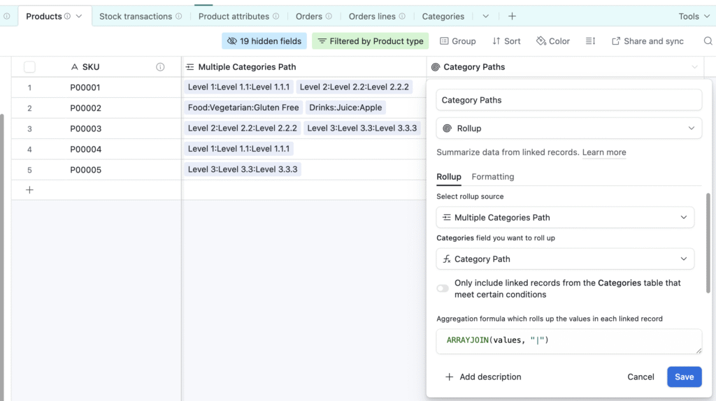Save the field configuration
Screen dimensions: 716x401
coord(684,377)
